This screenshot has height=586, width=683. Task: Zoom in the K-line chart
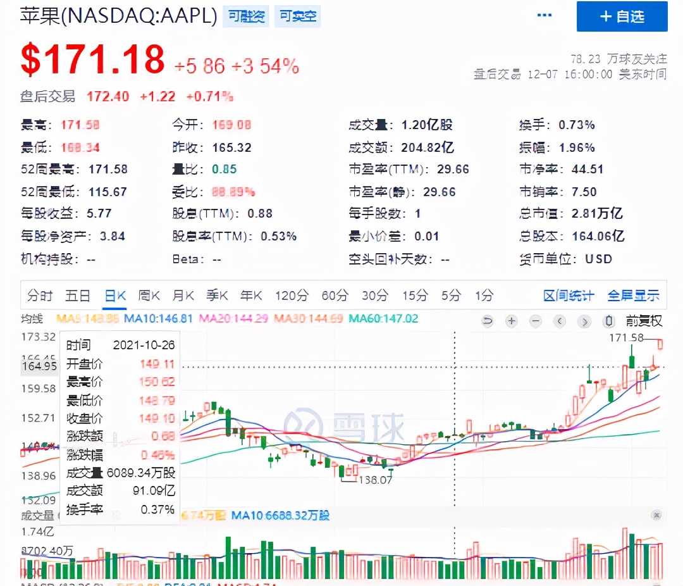coord(512,320)
